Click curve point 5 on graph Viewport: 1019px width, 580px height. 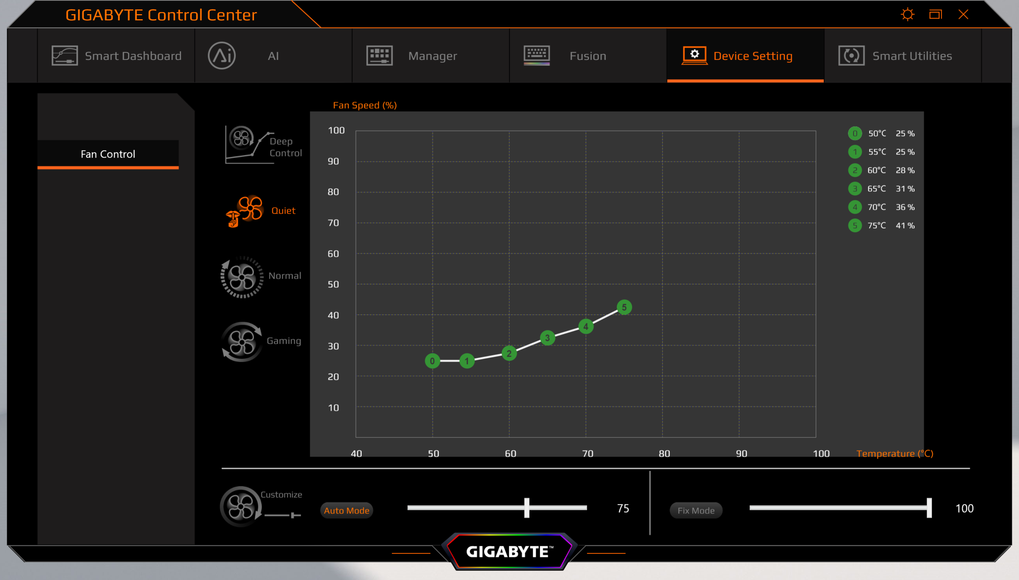click(x=624, y=307)
